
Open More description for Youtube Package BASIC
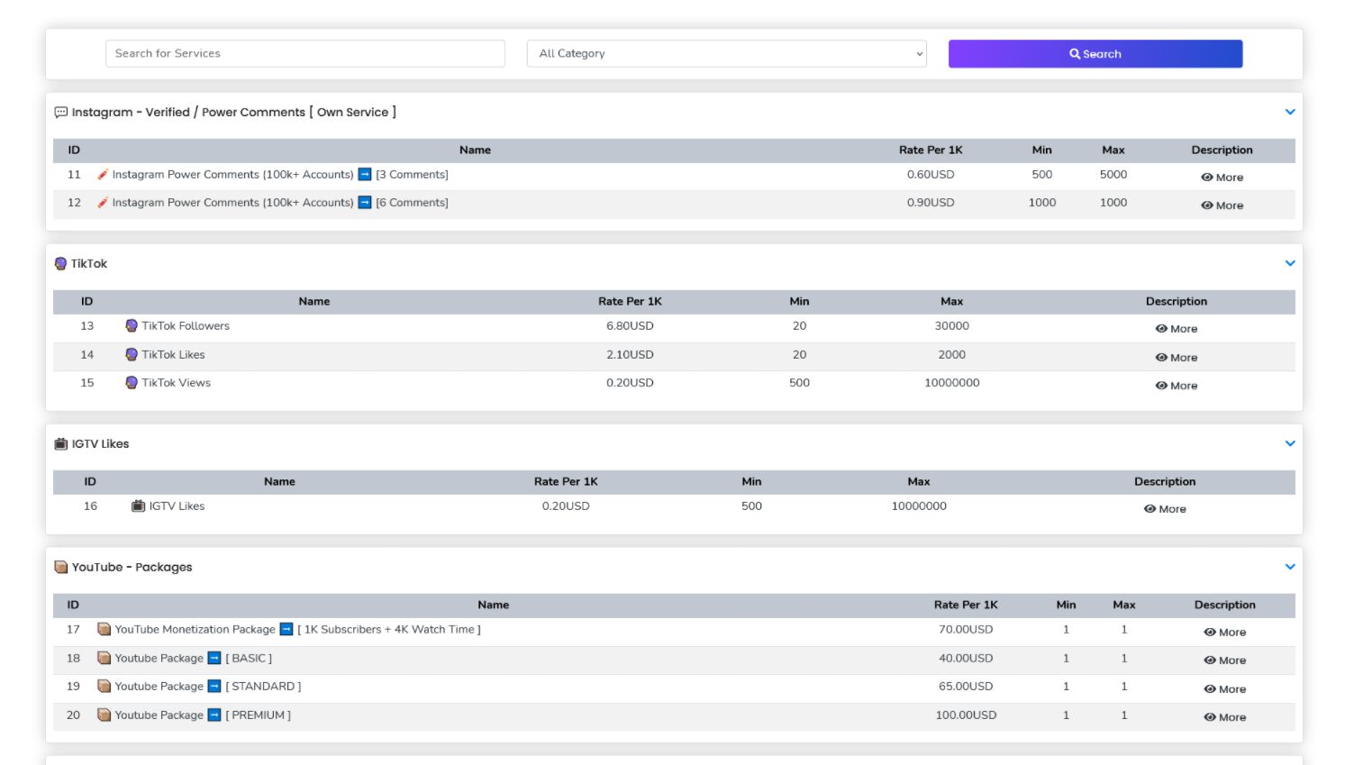point(1225,660)
